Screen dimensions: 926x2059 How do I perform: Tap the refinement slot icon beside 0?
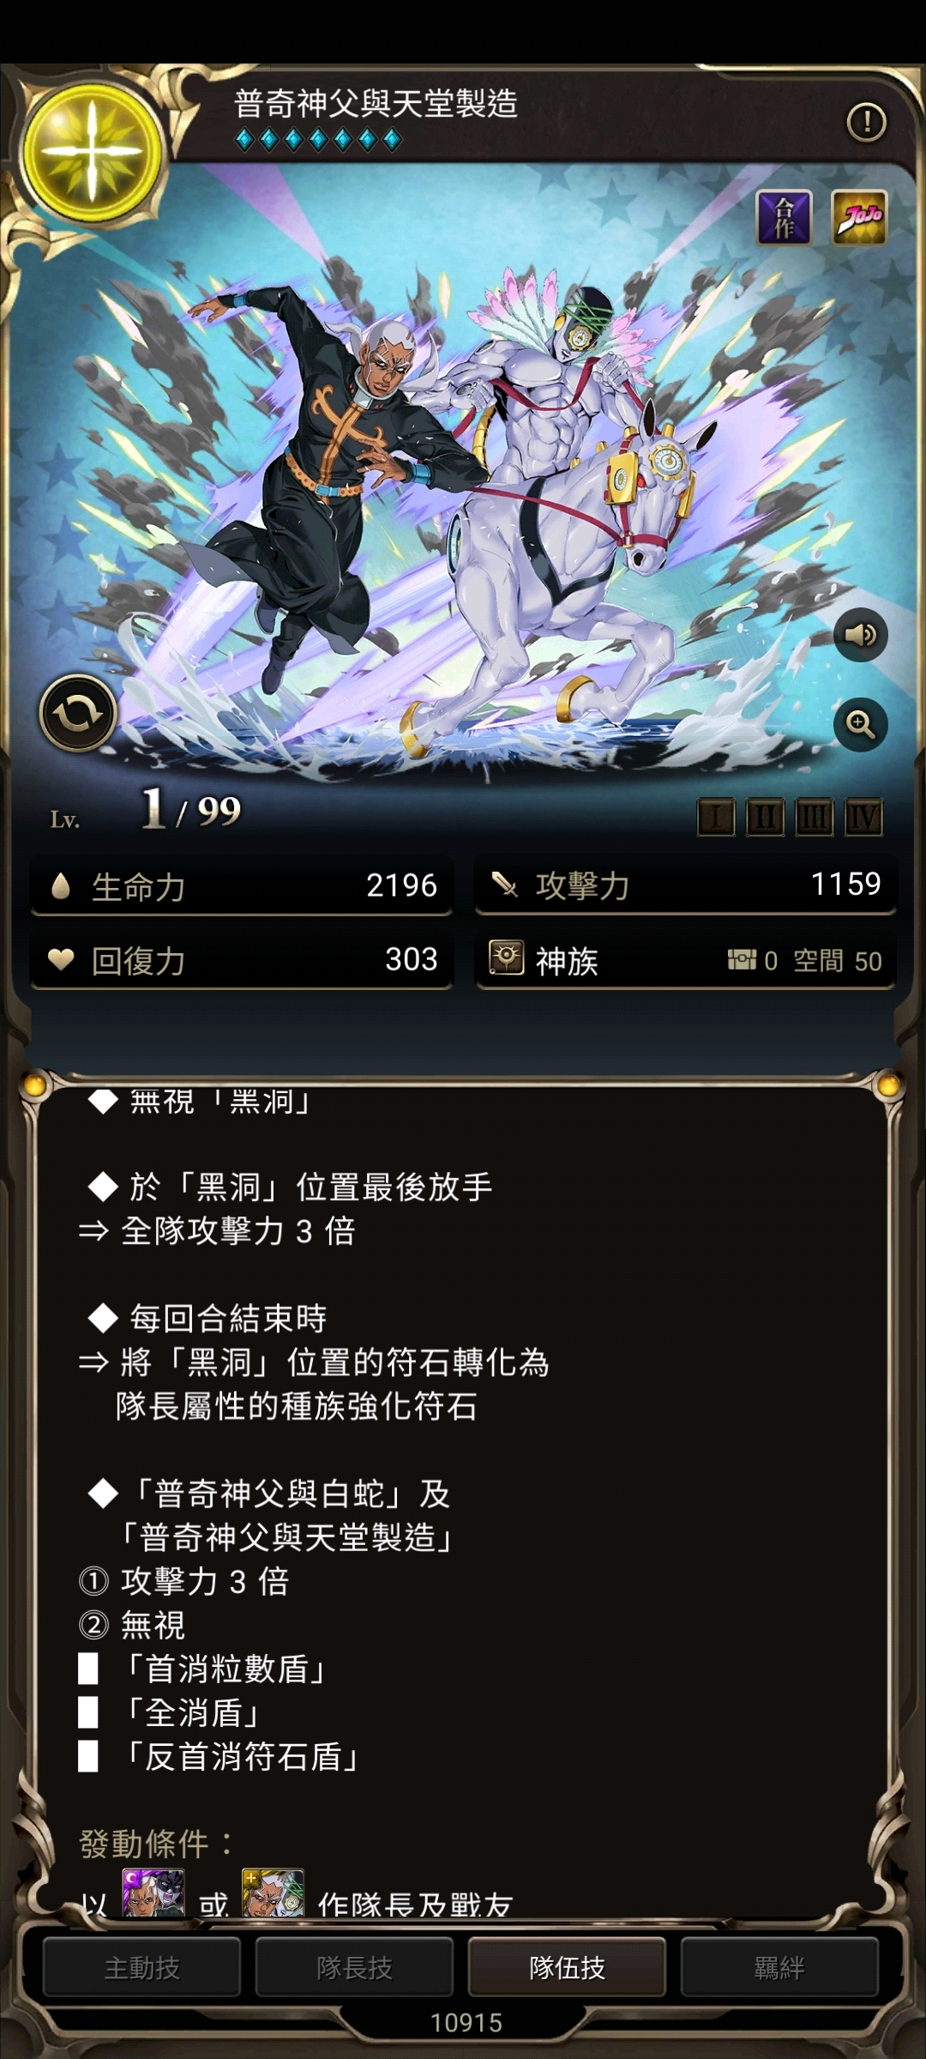point(742,959)
